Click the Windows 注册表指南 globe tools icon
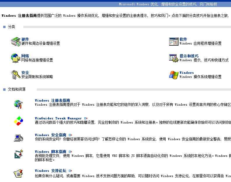 [18, 104]
